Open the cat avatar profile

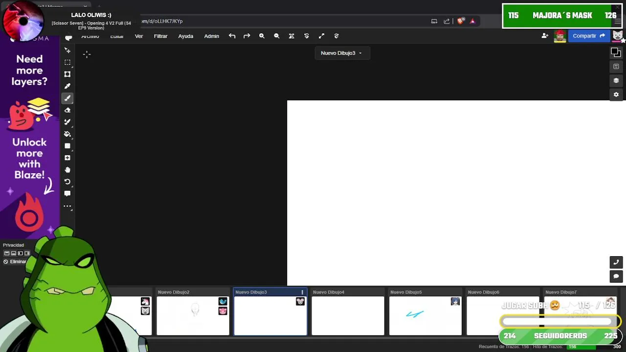(x=618, y=36)
